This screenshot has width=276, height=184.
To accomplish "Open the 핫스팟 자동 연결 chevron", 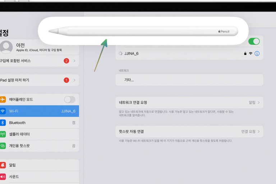I will tap(259, 132).
